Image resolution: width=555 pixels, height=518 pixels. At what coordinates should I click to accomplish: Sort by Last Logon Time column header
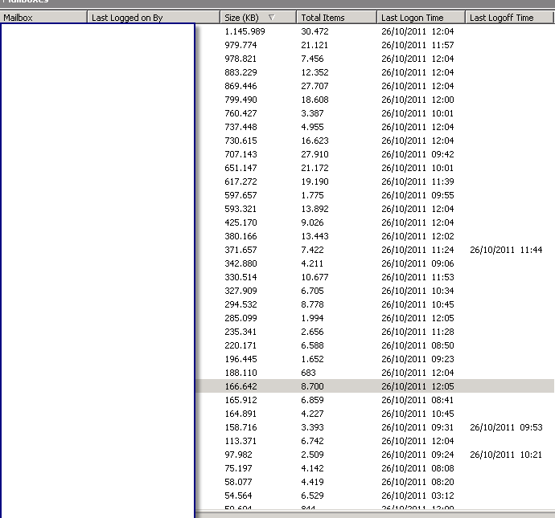(421, 18)
